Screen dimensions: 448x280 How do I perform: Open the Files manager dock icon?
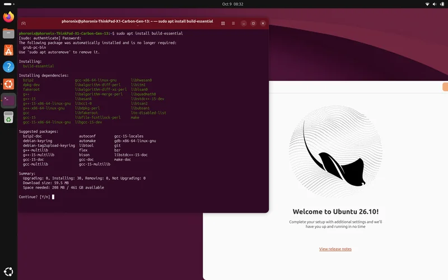[x=8, y=34]
